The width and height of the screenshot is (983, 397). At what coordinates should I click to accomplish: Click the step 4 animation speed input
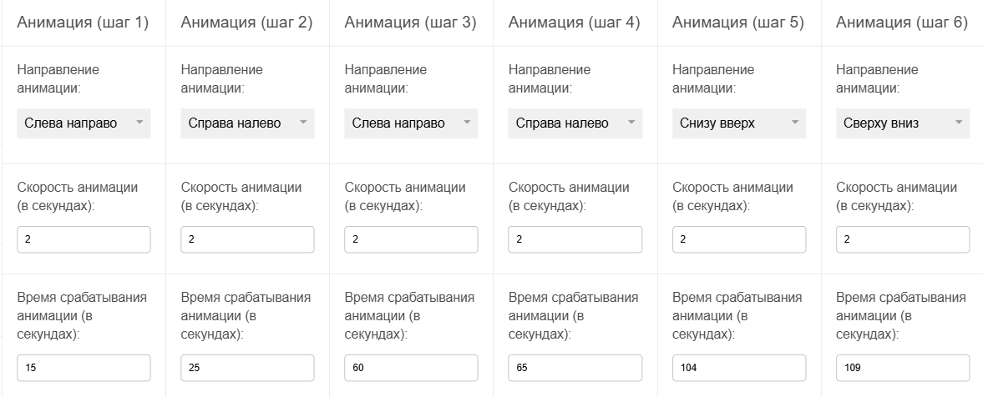tap(575, 239)
